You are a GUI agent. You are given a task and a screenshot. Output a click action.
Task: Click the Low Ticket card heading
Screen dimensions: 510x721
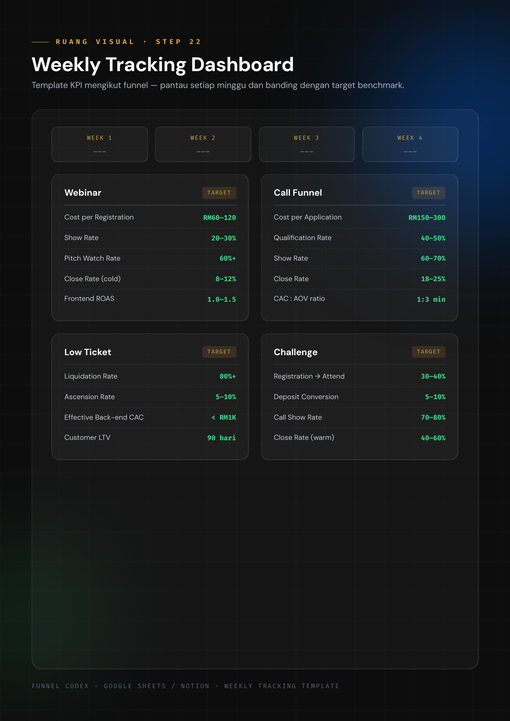tap(88, 352)
